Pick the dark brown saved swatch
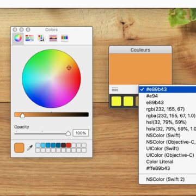 63,145
